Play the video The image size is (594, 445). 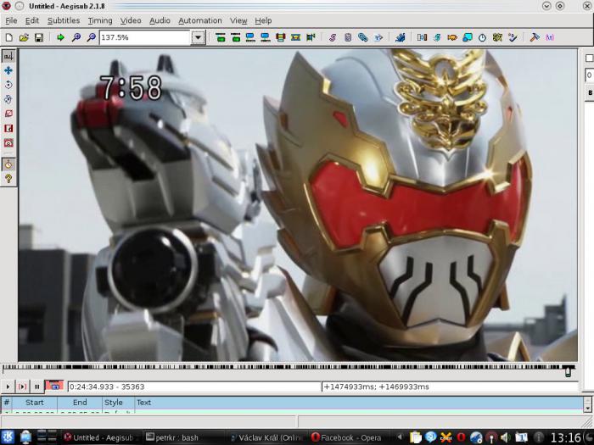[8, 387]
